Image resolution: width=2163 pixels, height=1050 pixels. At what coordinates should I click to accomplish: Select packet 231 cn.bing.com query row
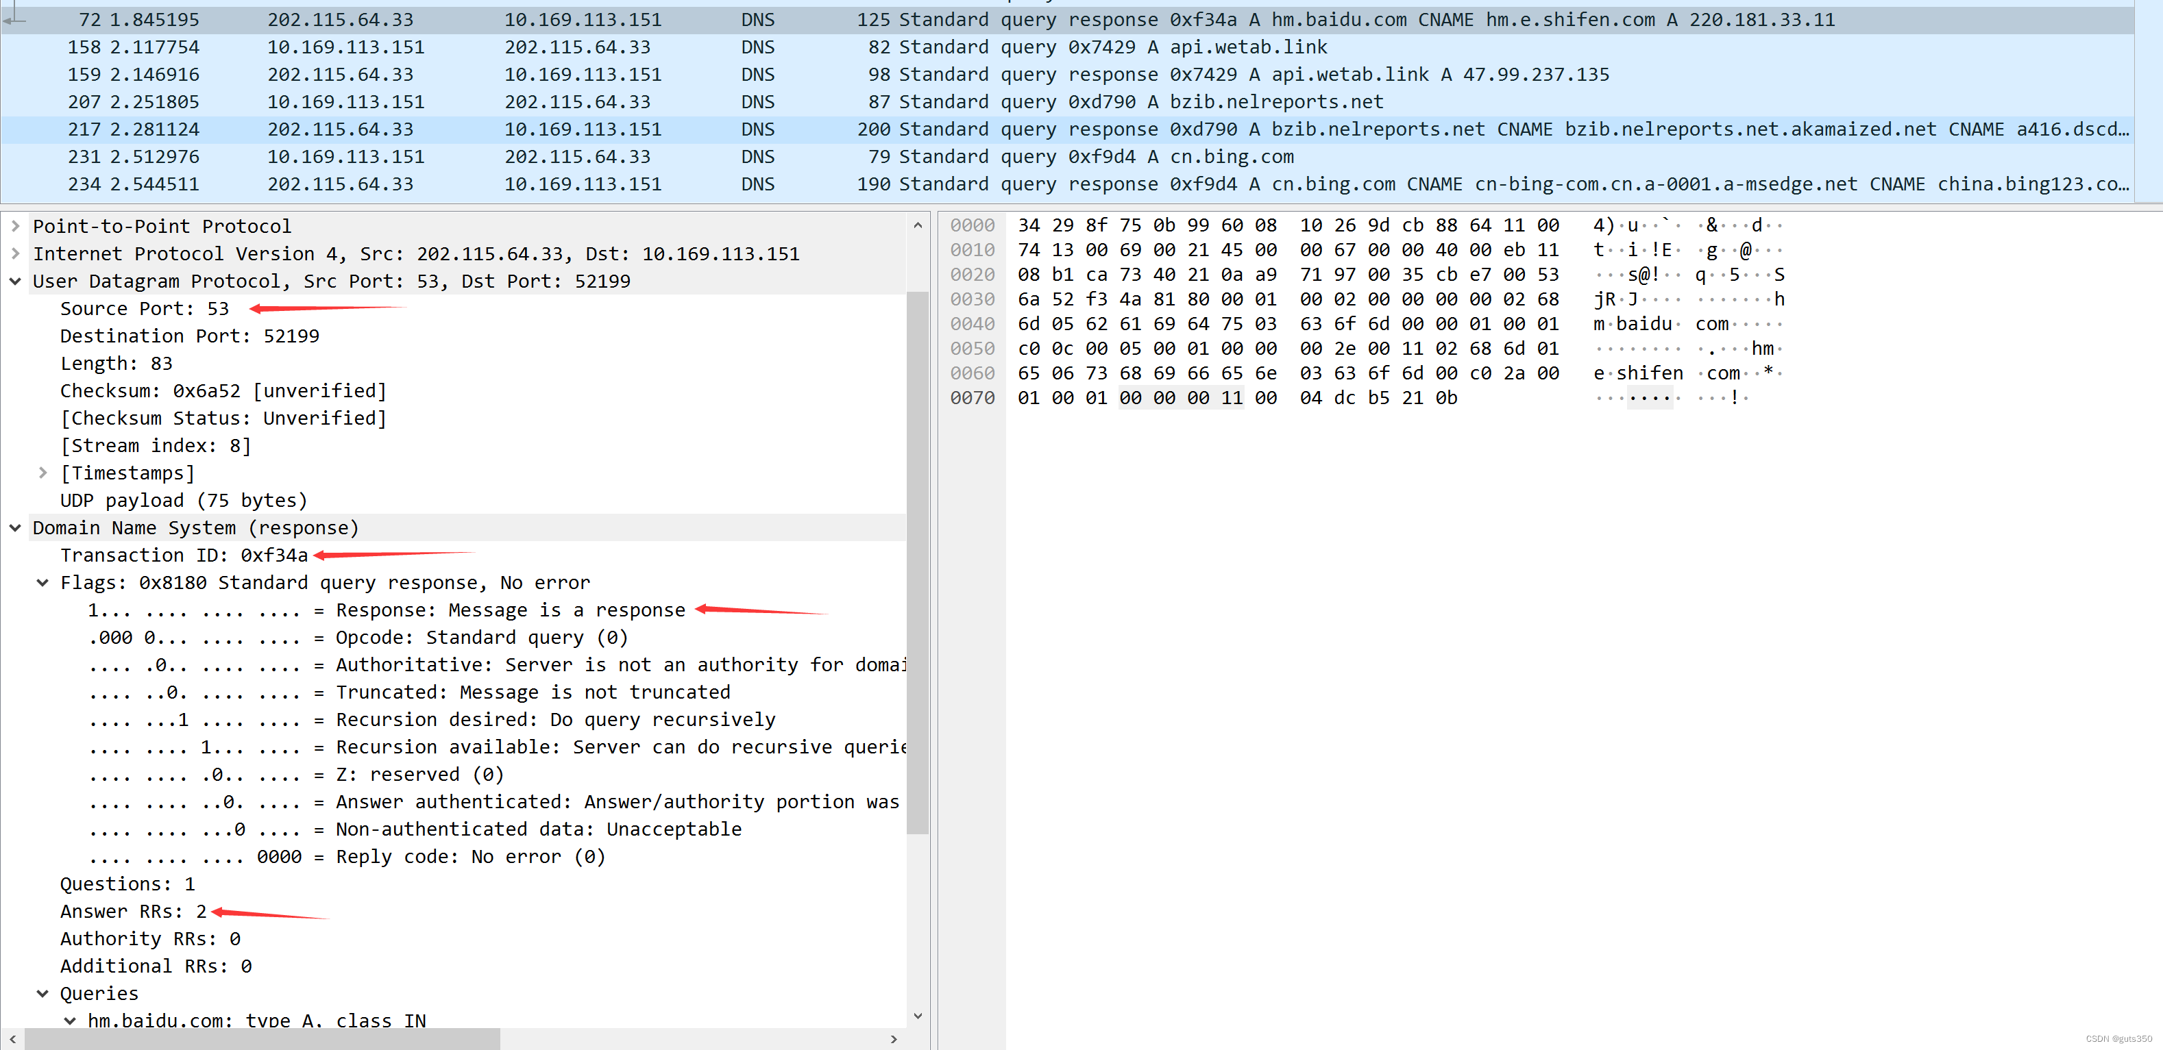point(1066,157)
